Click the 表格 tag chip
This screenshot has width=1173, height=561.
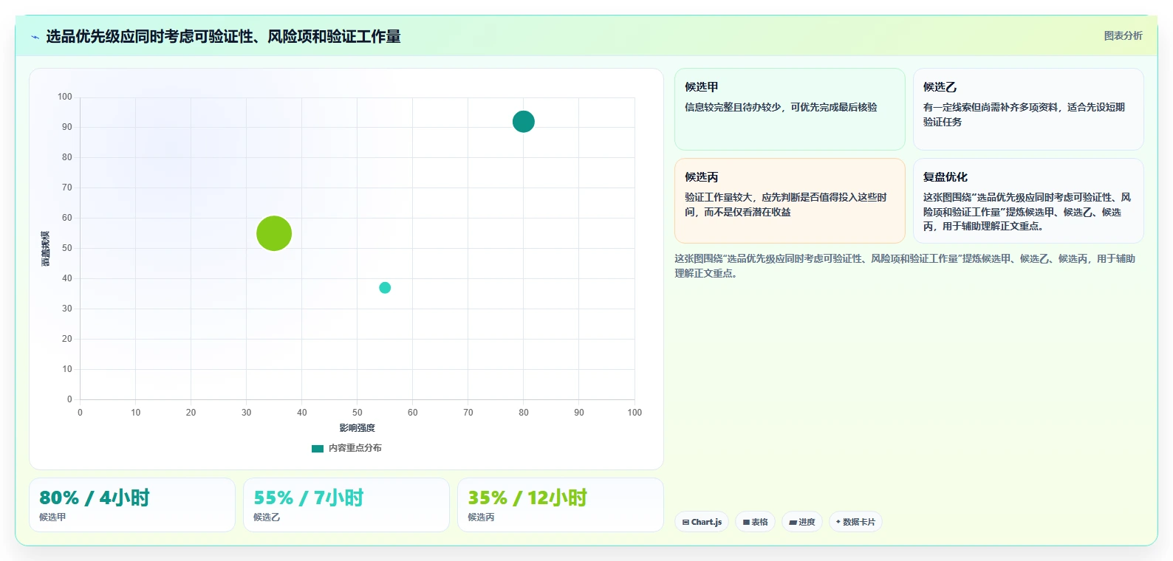(x=755, y=522)
